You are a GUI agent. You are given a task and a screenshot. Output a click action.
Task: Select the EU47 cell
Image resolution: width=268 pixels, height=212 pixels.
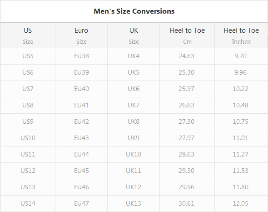pos(81,203)
